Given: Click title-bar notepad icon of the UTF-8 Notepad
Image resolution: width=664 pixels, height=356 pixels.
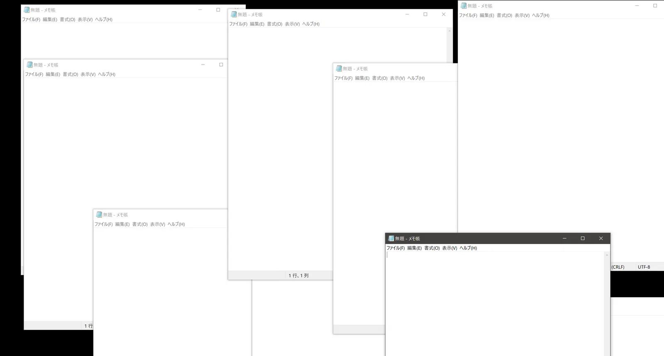Looking at the screenshot, I should [x=464, y=6].
